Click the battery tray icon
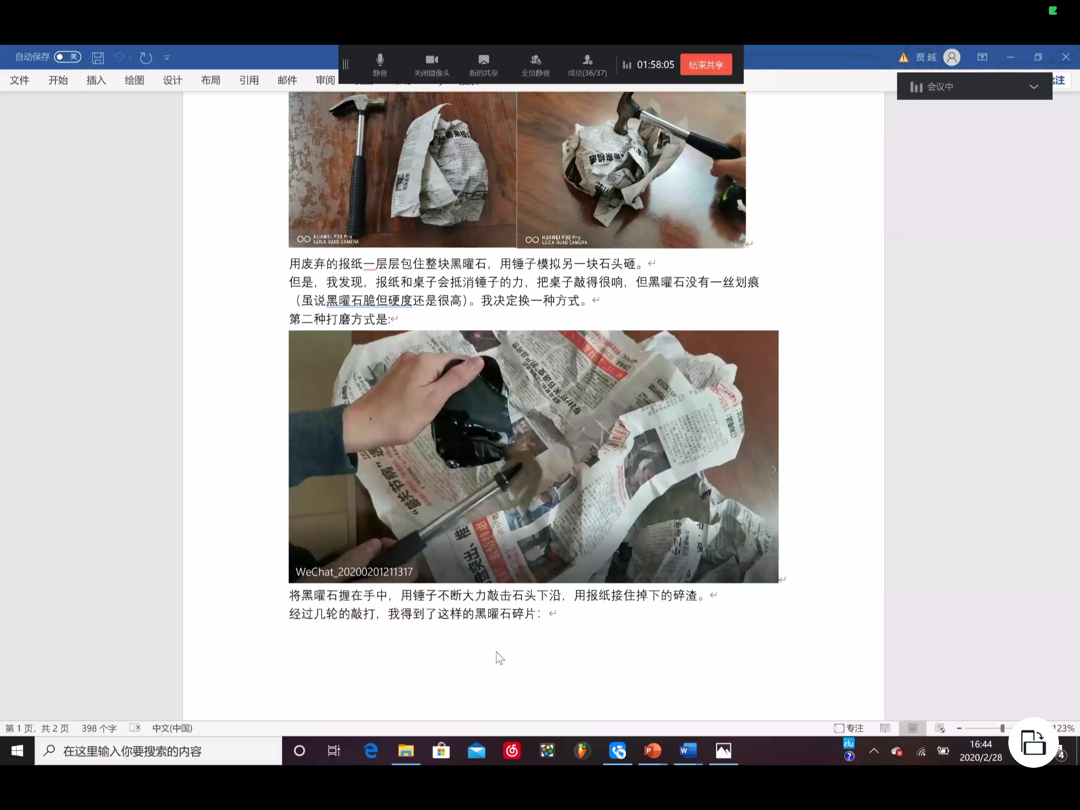The image size is (1080, 810). pyautogui.click(x=943, y=751)
